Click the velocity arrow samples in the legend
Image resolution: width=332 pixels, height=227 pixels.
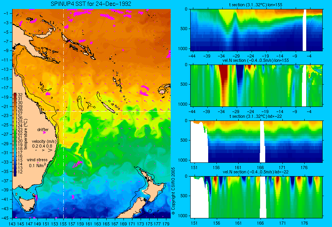(44, 150)
